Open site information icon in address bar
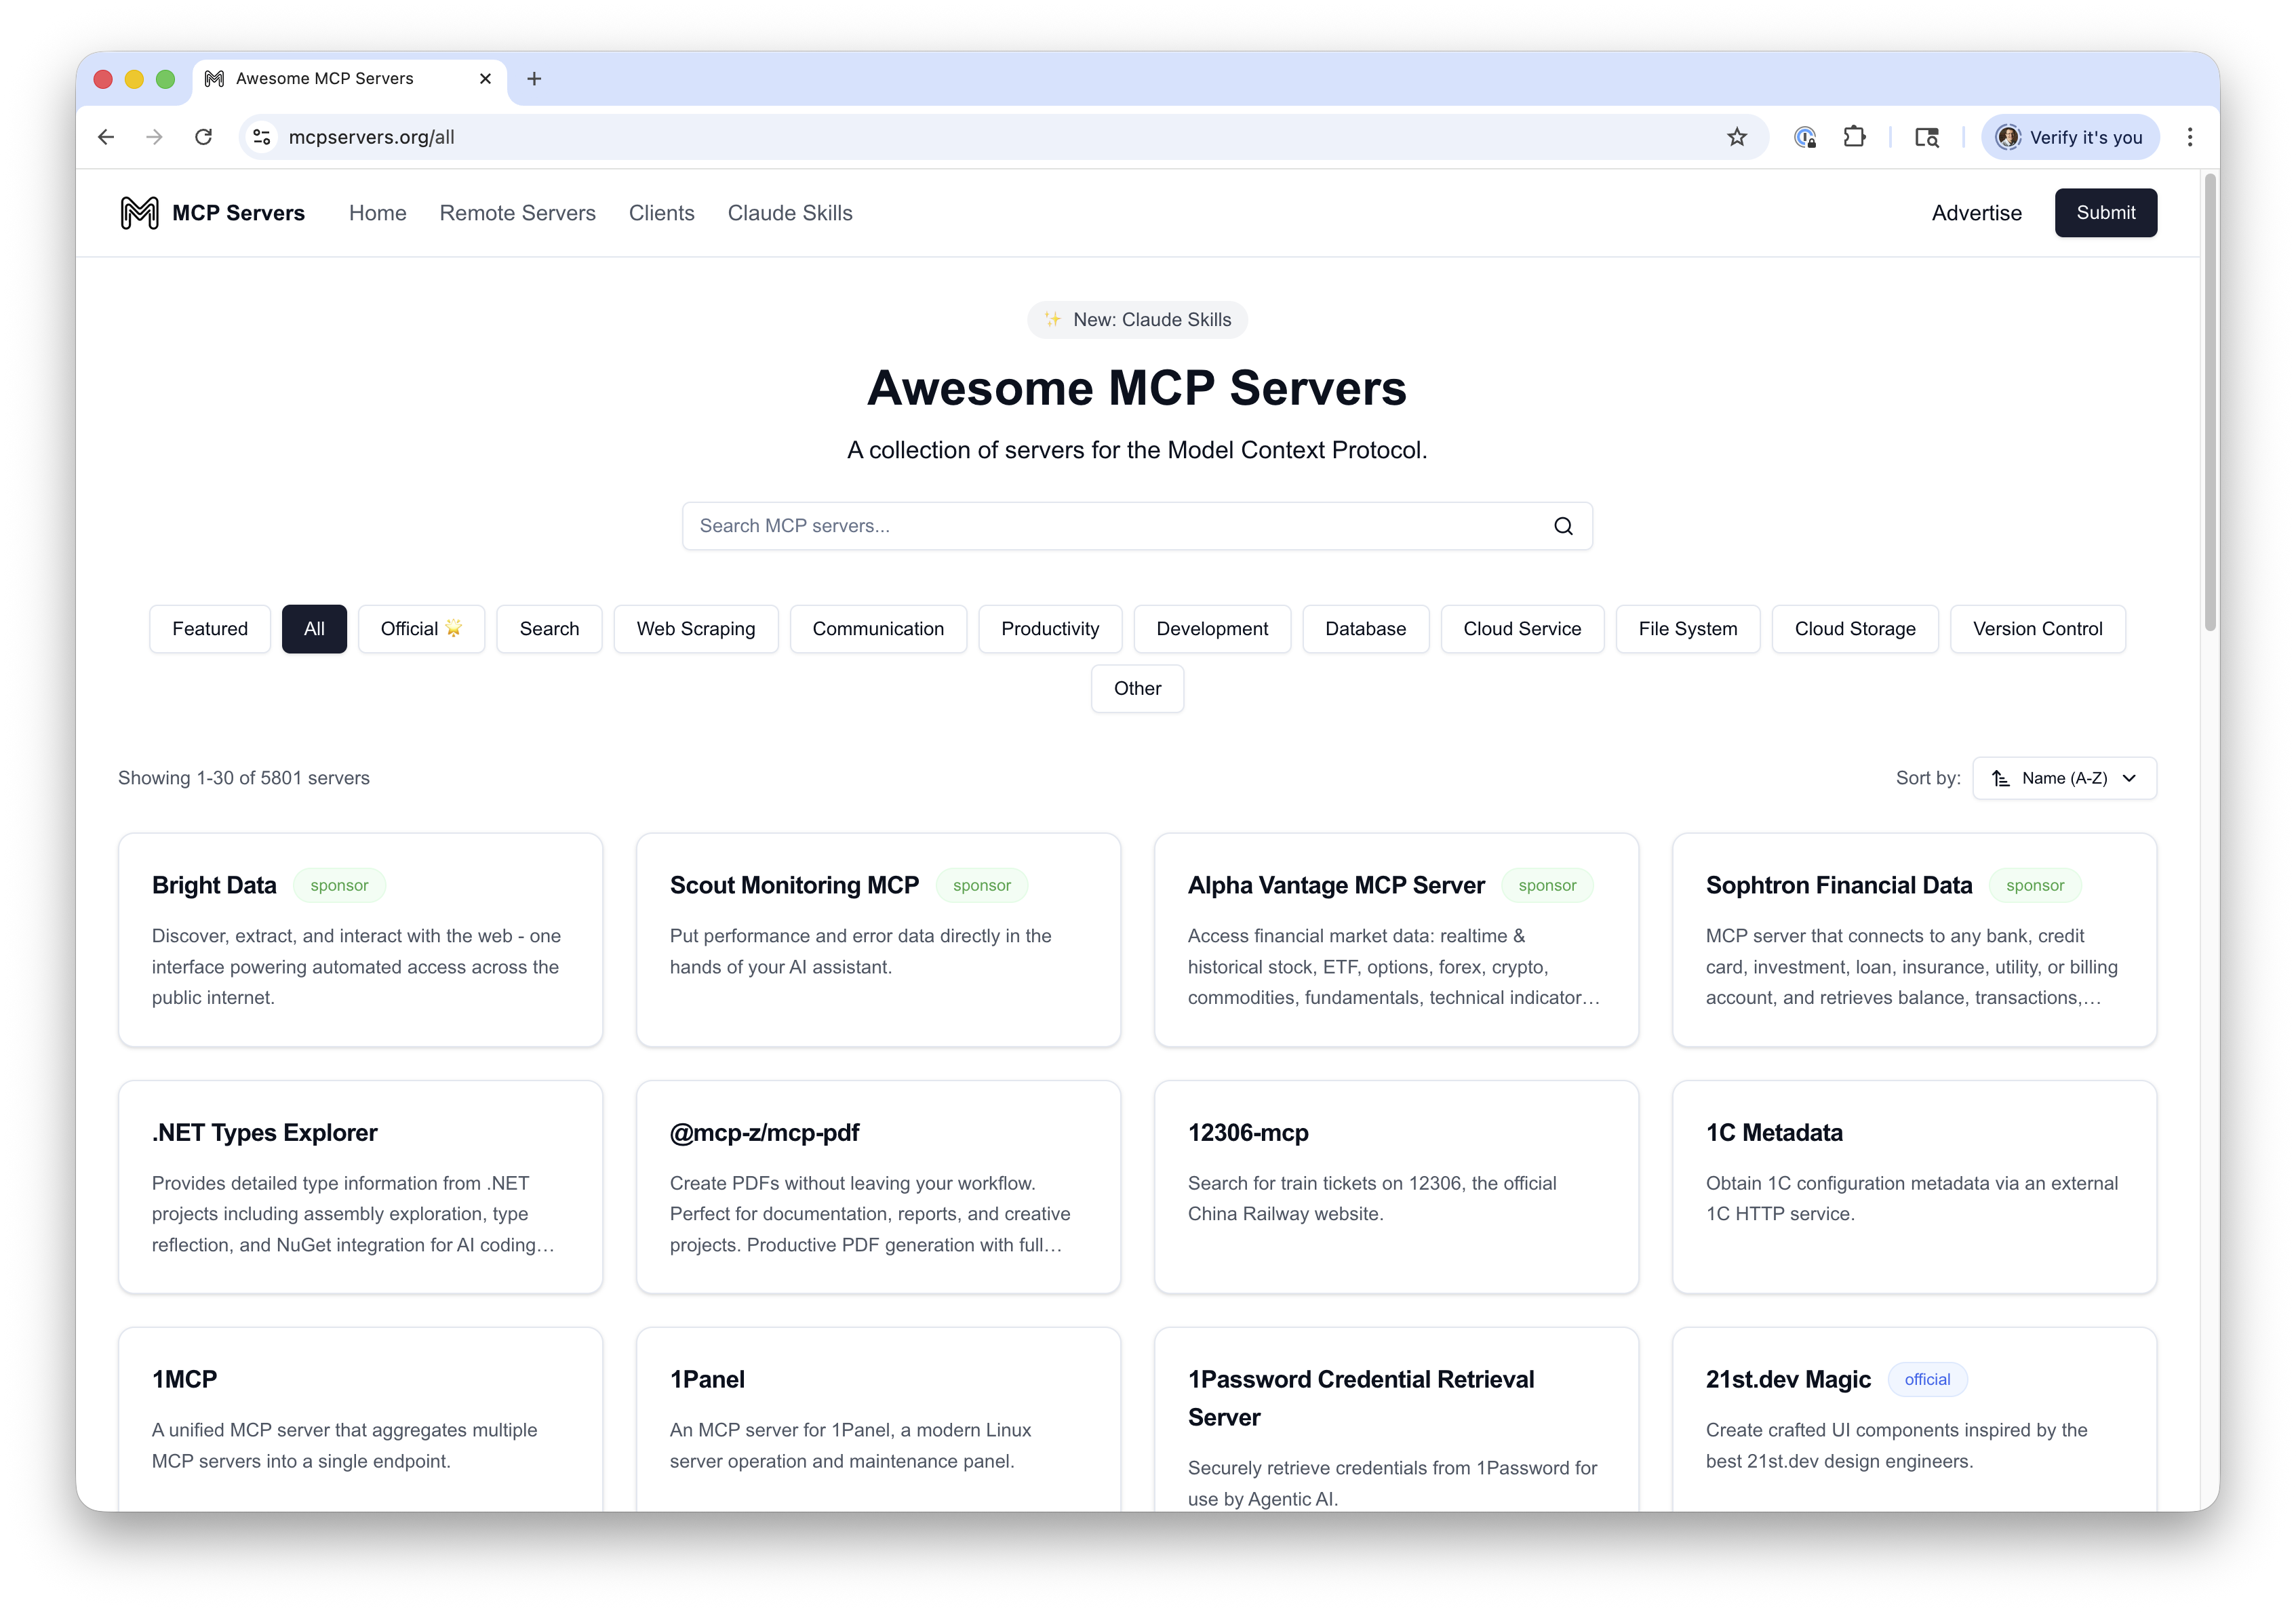The height and width of the screenshot is (1612, 2296). pos(262,137)
